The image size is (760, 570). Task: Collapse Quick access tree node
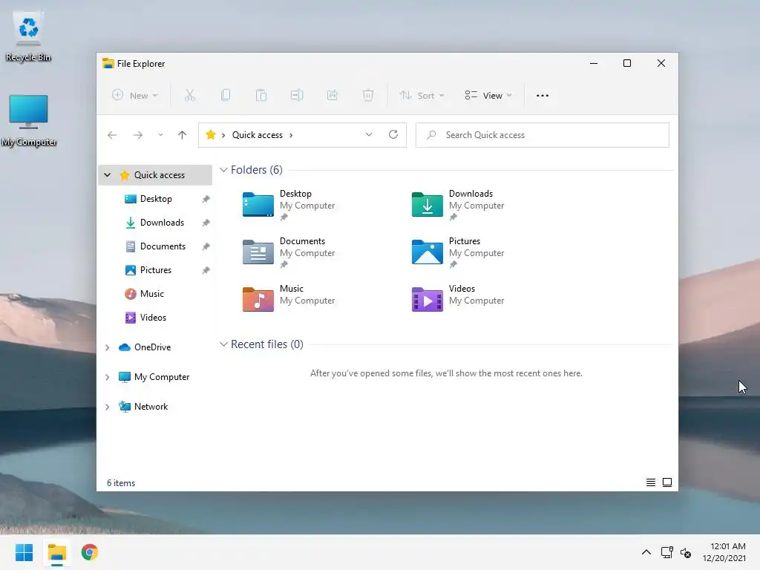(x=107, y=175)
